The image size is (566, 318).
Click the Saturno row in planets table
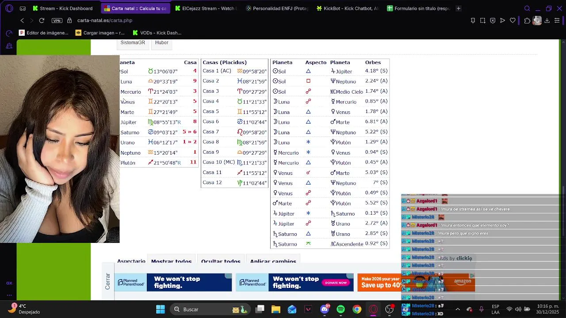158,132
